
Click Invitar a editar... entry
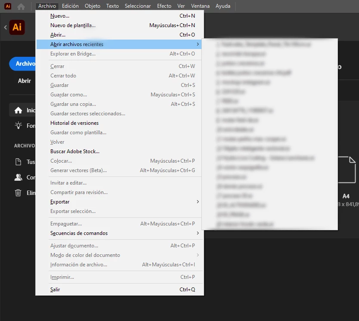point(119,183)
